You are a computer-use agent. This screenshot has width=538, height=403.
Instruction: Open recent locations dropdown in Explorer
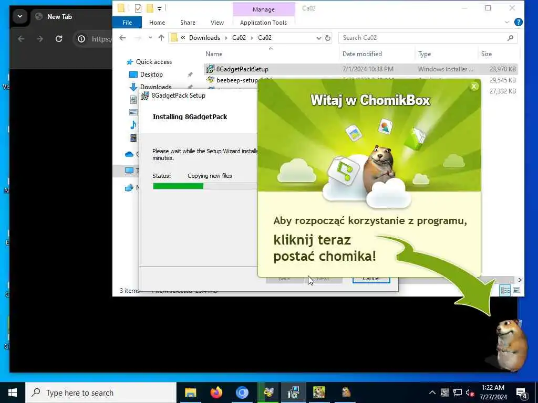(150, 38)
